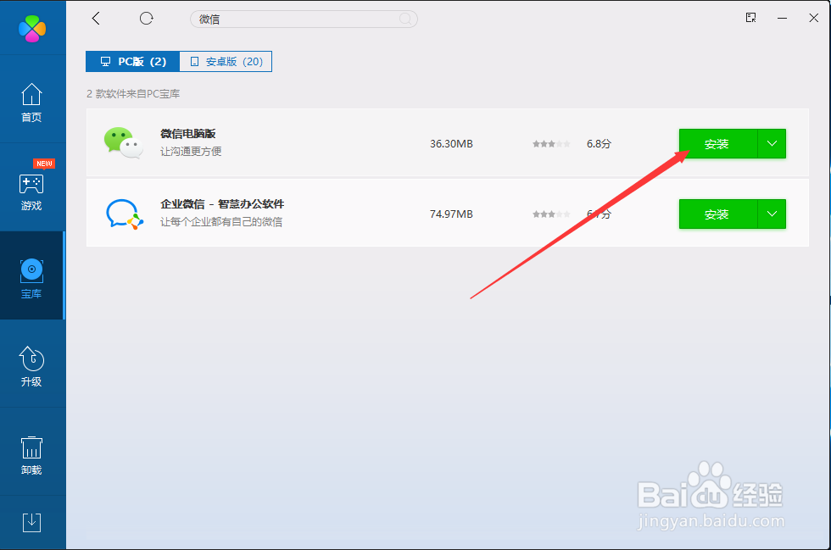The height and width of the screenshot is (550, 831).
Task: Click the star rating of 企业微信
Action: point(552,214)
